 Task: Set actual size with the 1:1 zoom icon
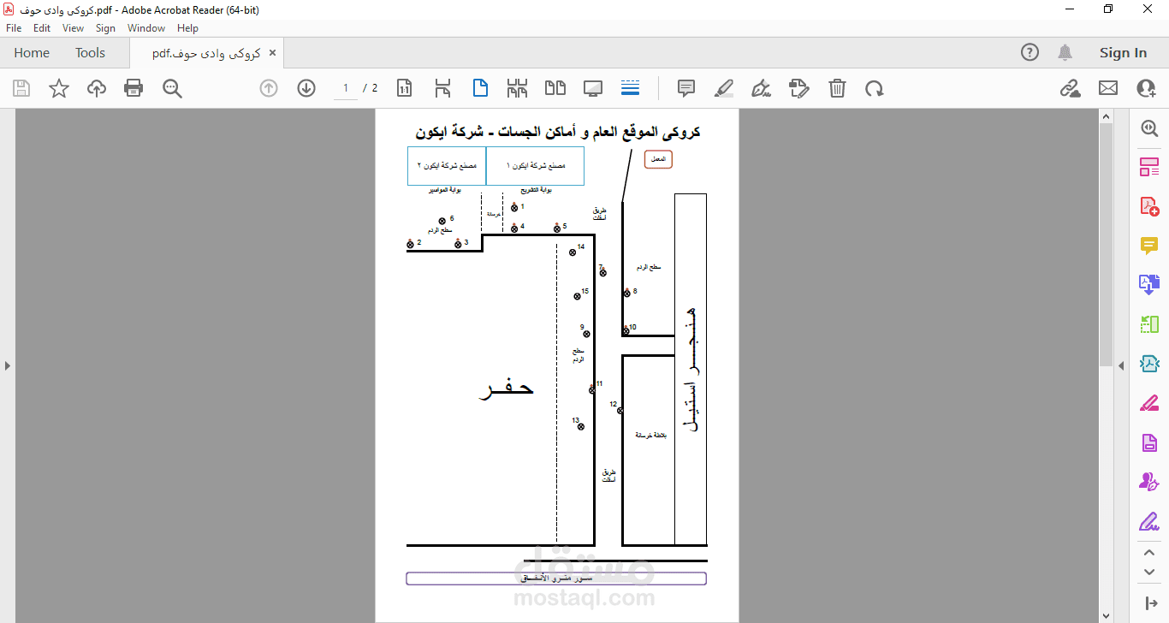pos(405,88)
